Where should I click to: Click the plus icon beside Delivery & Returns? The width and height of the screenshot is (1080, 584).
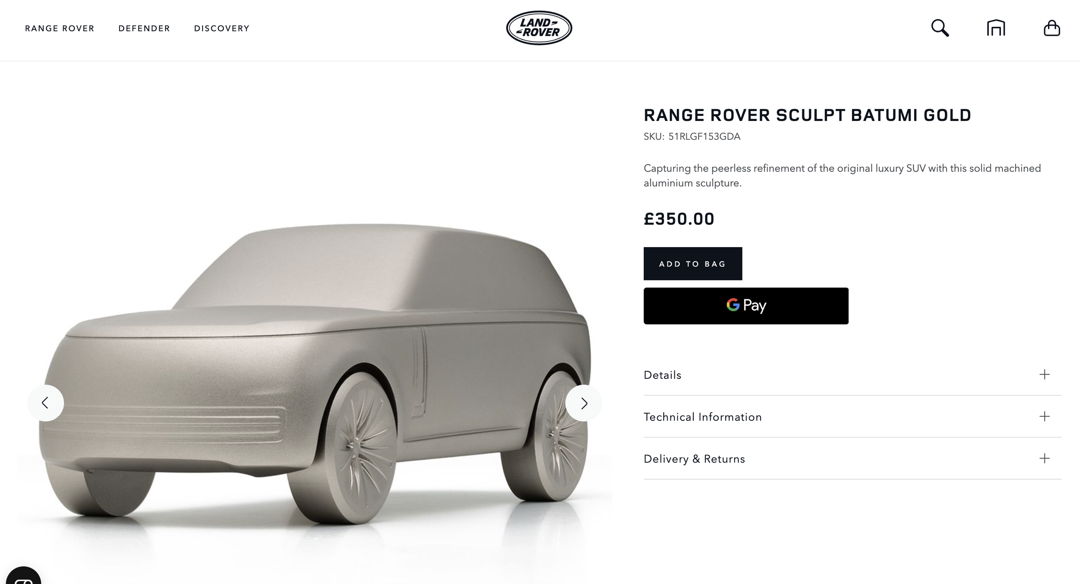click(1044, 458)
